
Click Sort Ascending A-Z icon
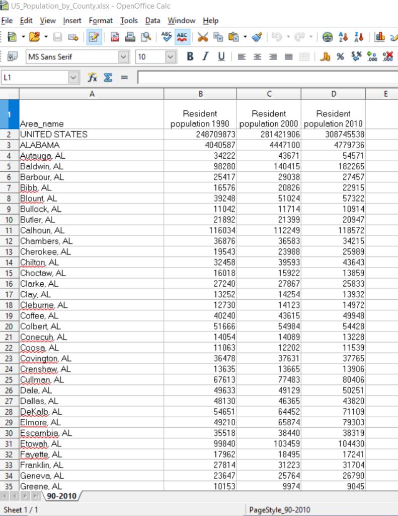point(343,36)
